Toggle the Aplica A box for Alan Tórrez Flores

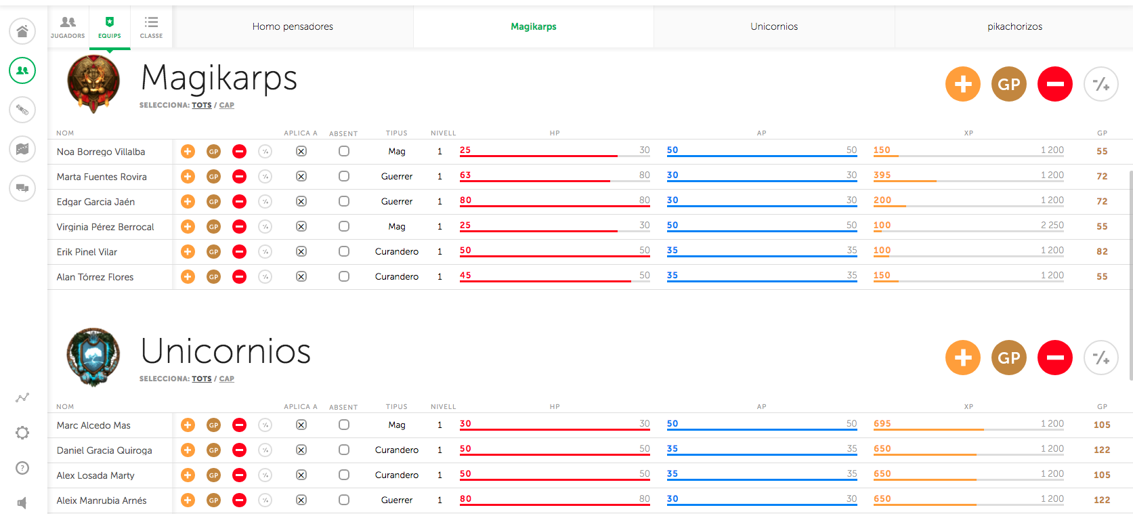(x=301, y=277)
